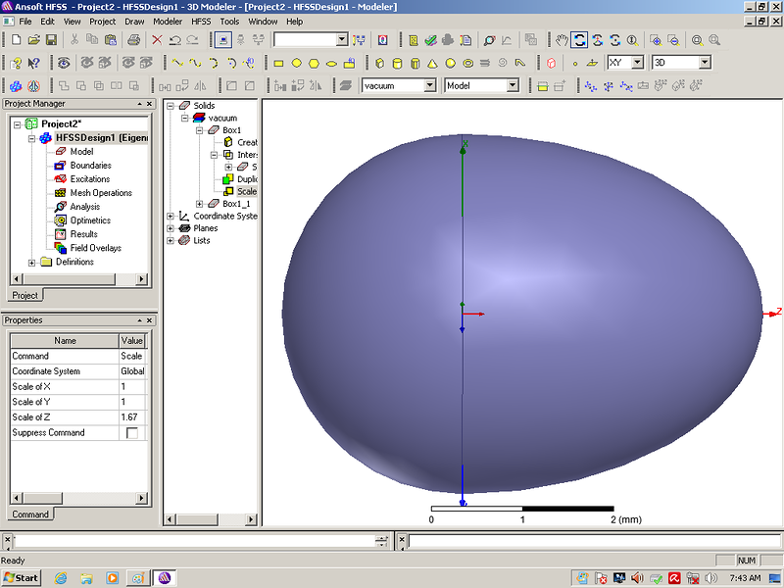The image size is (784, 588).
Task: Click the Windows Start button
Action: [x=21, y=577]
